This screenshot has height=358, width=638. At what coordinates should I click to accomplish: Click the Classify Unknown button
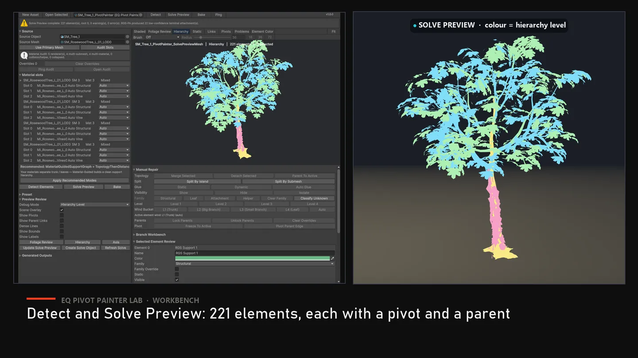314,198
